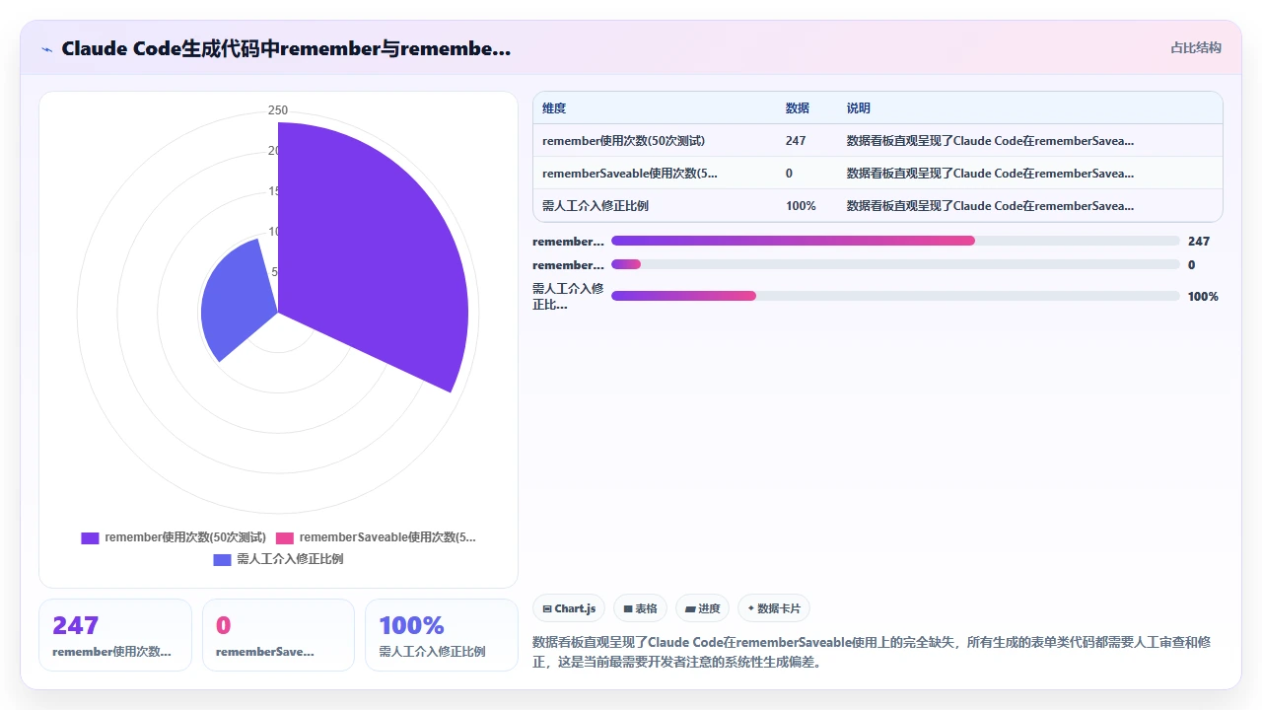Screen dimensions: 1262x710
Task: Click the 维度 column header
Action: (554, 108)
